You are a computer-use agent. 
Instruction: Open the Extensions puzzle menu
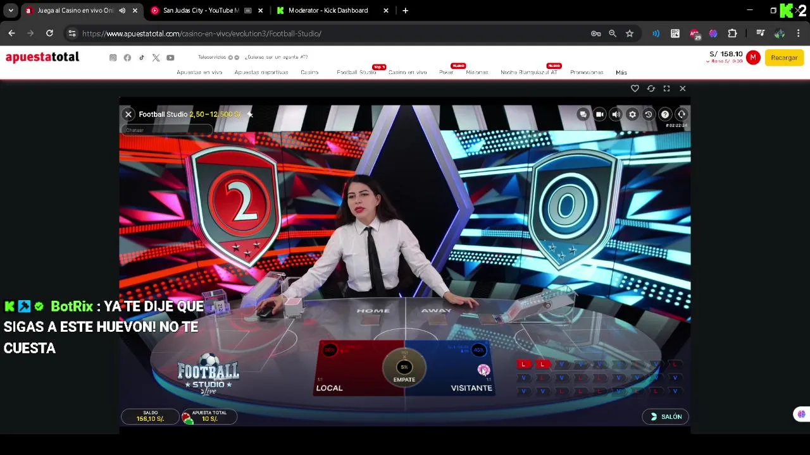[732, 33]
